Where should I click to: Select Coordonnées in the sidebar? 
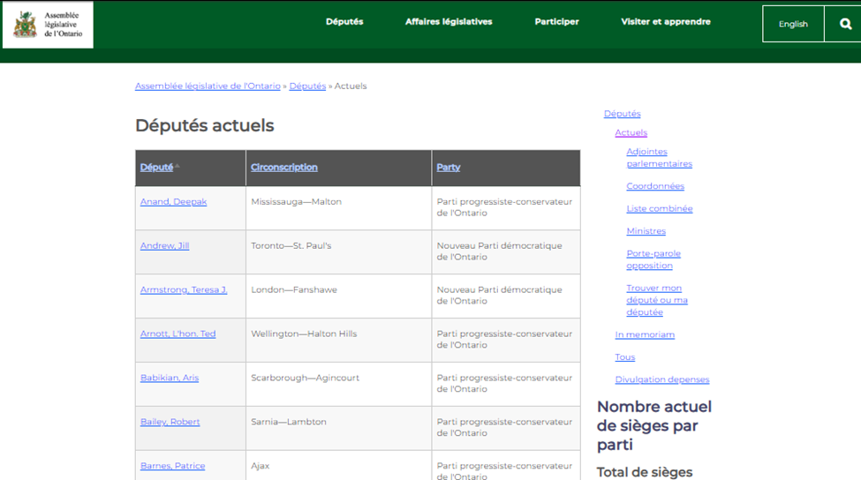click(655, 186)
